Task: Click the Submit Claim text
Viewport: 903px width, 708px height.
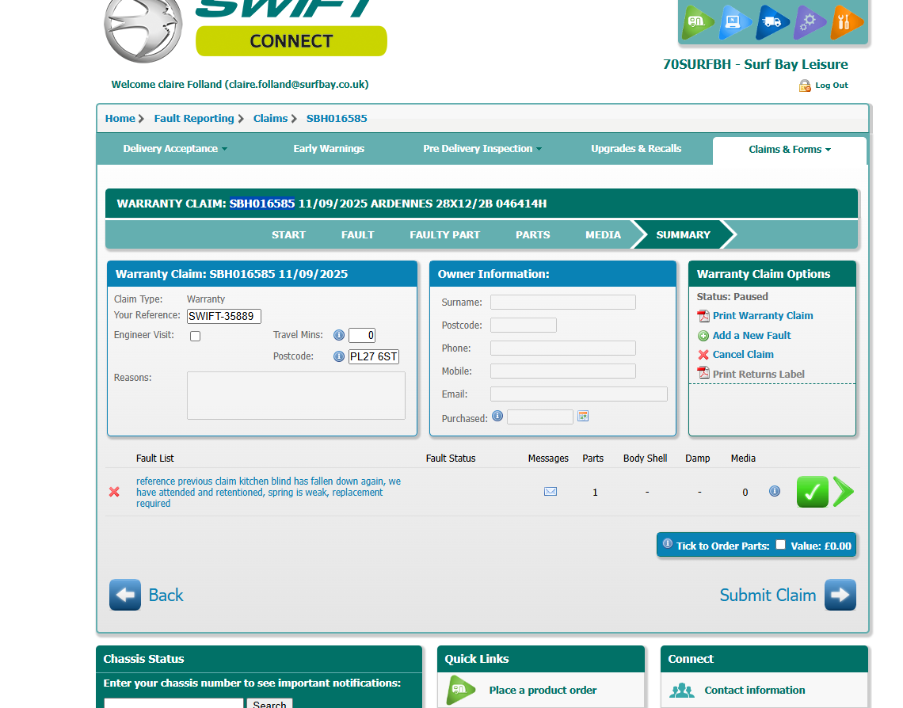Action: tap(768, 595)
